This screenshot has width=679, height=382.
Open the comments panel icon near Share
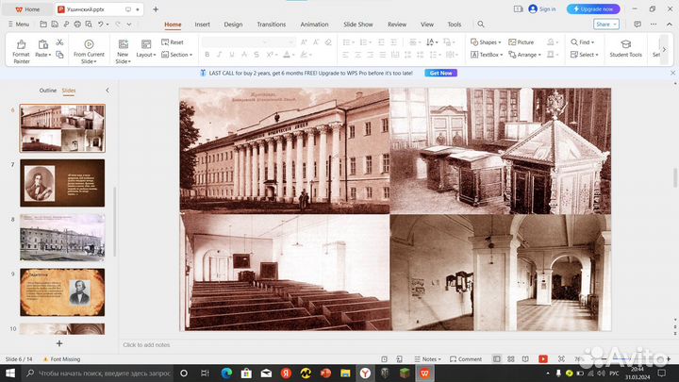638,25
